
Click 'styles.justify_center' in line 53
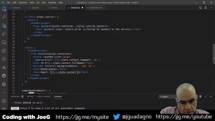coord(90,26)
